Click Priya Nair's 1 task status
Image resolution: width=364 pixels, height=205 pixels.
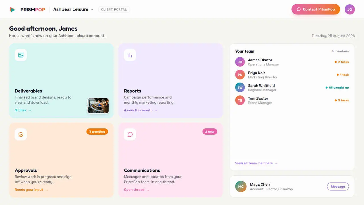343,75
